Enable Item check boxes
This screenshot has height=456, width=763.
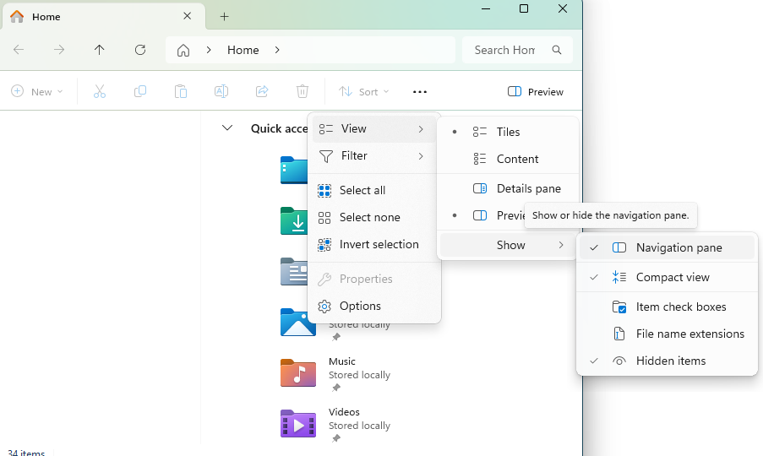(667, 307)
